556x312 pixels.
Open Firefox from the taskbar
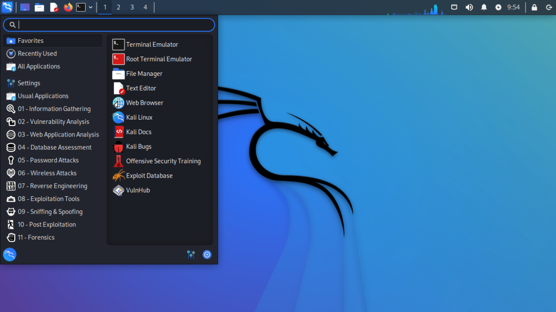68,7
